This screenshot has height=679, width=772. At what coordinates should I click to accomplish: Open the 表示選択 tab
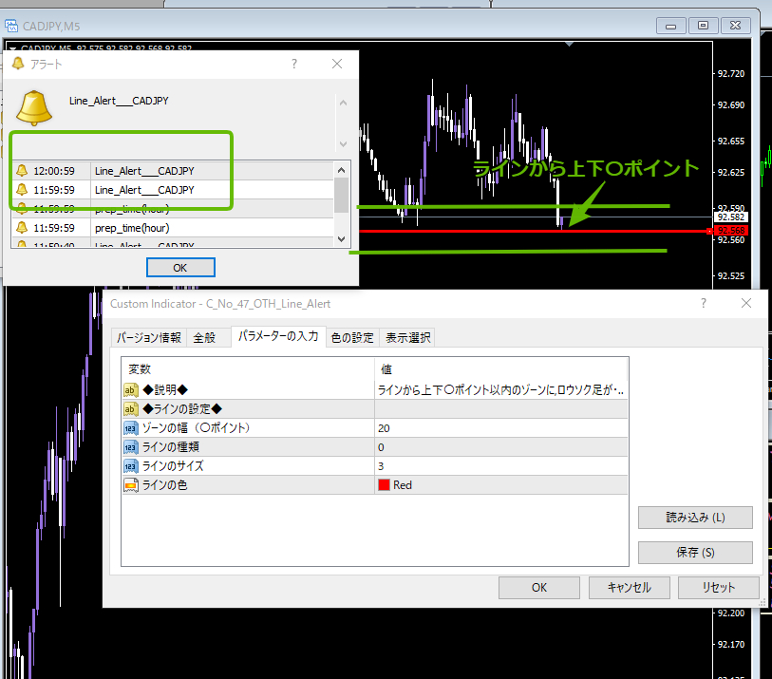point(407,337)
